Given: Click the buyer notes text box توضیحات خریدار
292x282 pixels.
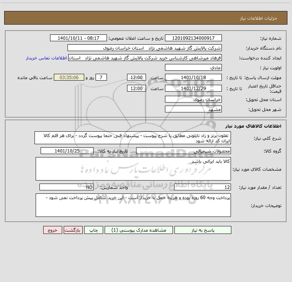Looking at the screenshot, I should (x=133, y=205).
